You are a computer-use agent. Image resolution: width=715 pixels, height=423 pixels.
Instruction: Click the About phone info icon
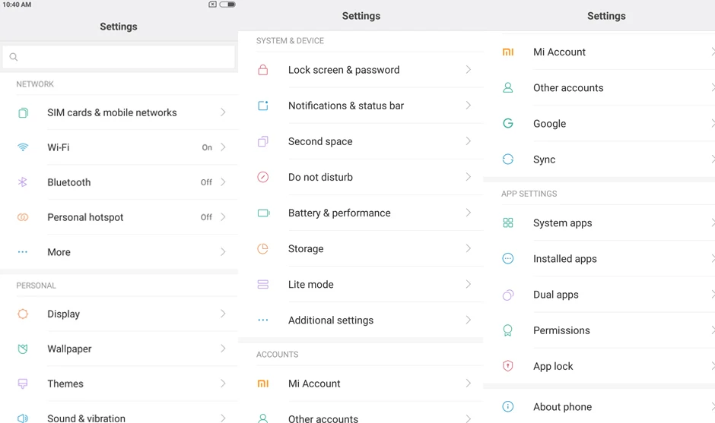[508, 407]
